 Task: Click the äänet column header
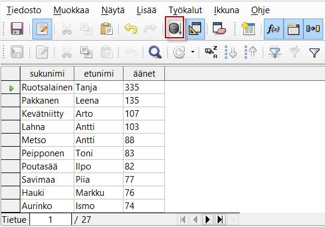[144, 74]
